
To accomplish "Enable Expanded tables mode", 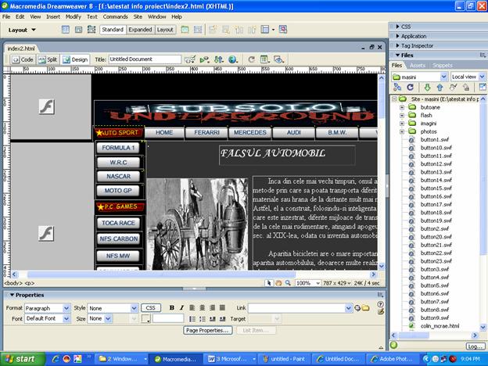I will click(x=140, y=30).
